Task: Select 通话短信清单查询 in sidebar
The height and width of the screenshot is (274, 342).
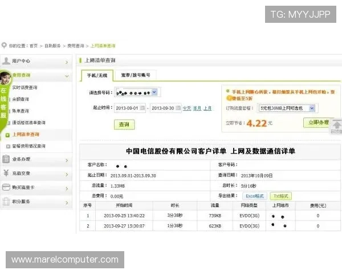Action: (x=28, y=123)
